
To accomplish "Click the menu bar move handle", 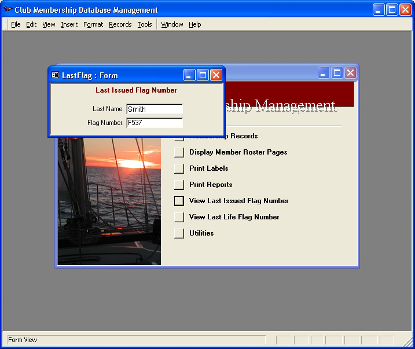I will coord(6,24).
